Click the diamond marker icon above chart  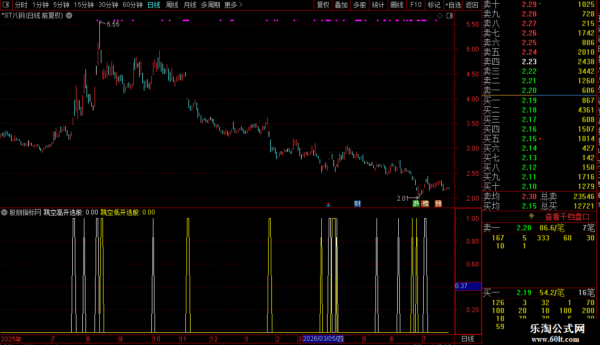[440, 15]
